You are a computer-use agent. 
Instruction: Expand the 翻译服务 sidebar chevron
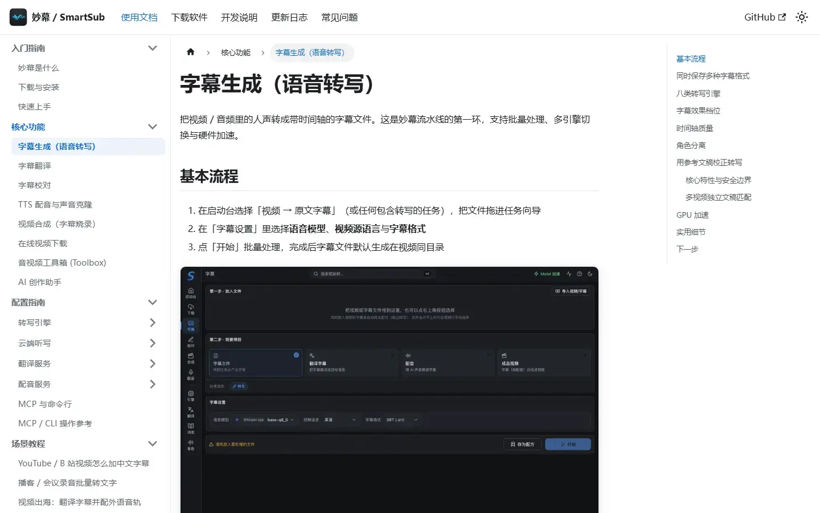(x=153, y=364)
